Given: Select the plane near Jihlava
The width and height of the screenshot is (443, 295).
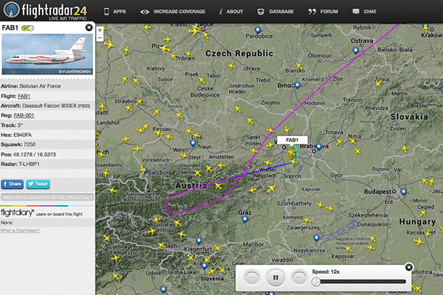Looking at the screenshot, I should click(232, 66).
